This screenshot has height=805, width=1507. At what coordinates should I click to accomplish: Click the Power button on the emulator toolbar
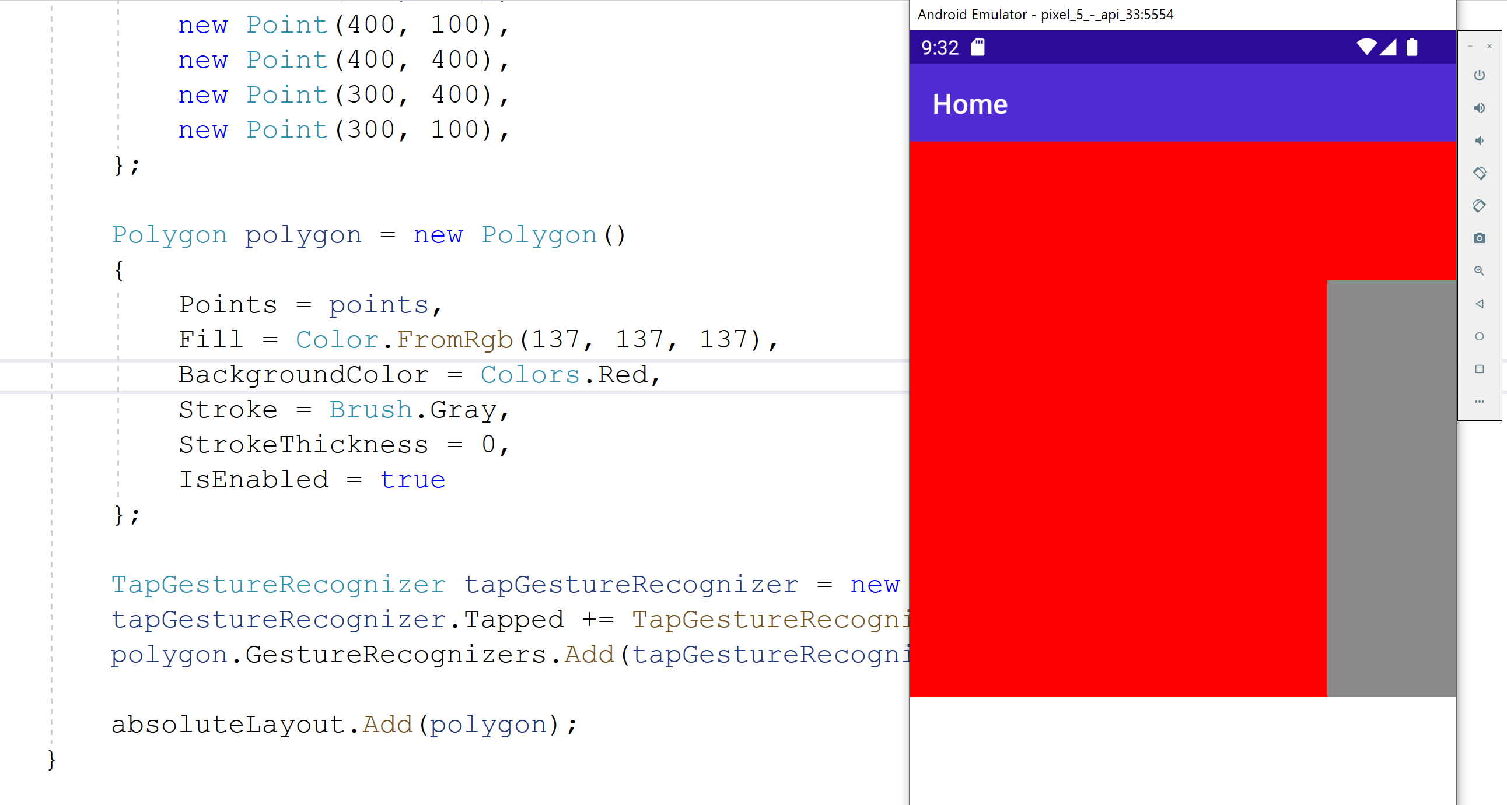tap(1480, 75)
